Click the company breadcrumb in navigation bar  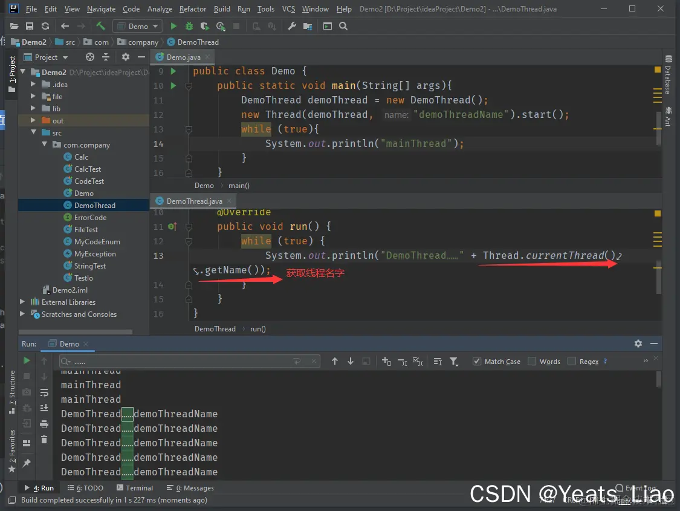click(138, 42)
